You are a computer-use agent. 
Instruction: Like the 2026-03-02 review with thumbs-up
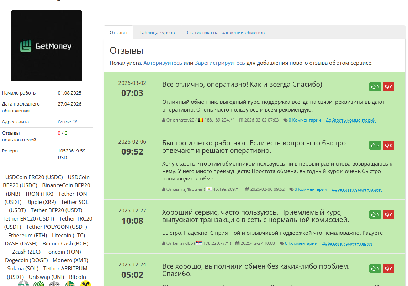375,87
